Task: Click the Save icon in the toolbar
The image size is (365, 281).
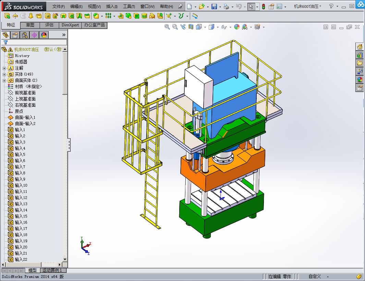Action: 214,7
